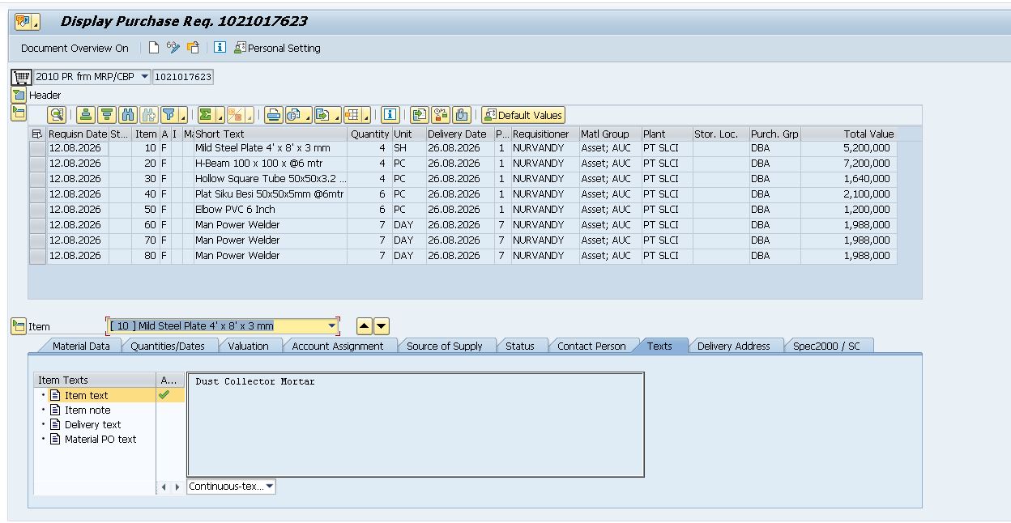This screenshot has height=523, width=1011.
Task: Switch to the Account Assignment tab
Action: point(338,346)
